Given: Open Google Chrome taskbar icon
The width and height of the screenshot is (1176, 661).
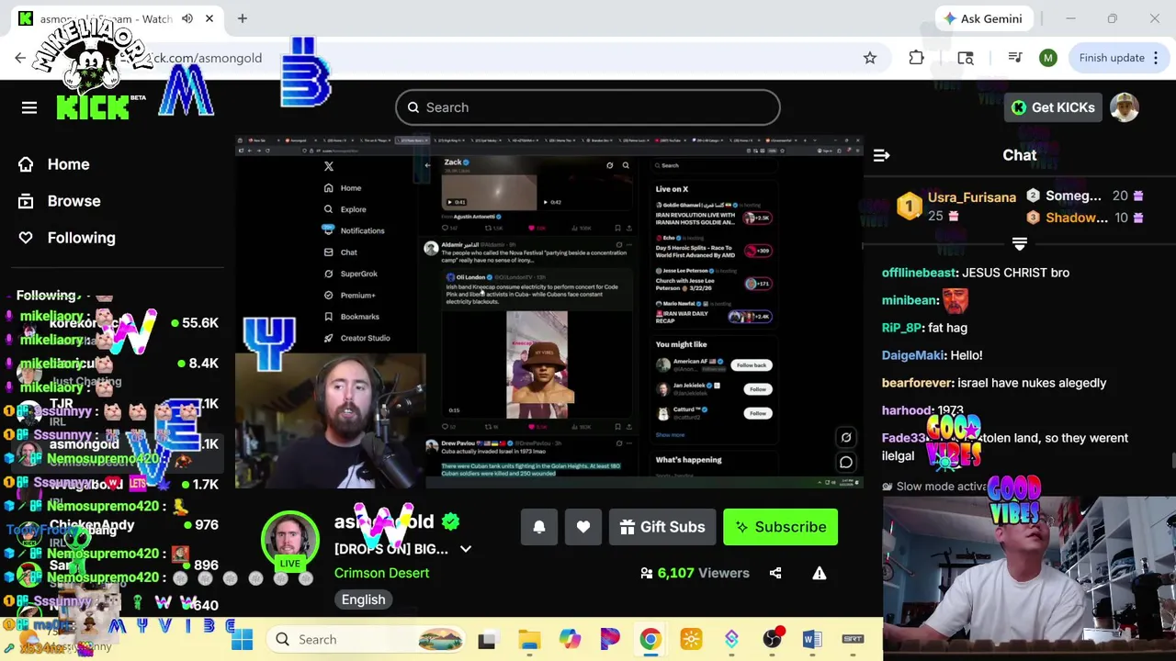Looking at the screenshot, I should coord(650,640).
